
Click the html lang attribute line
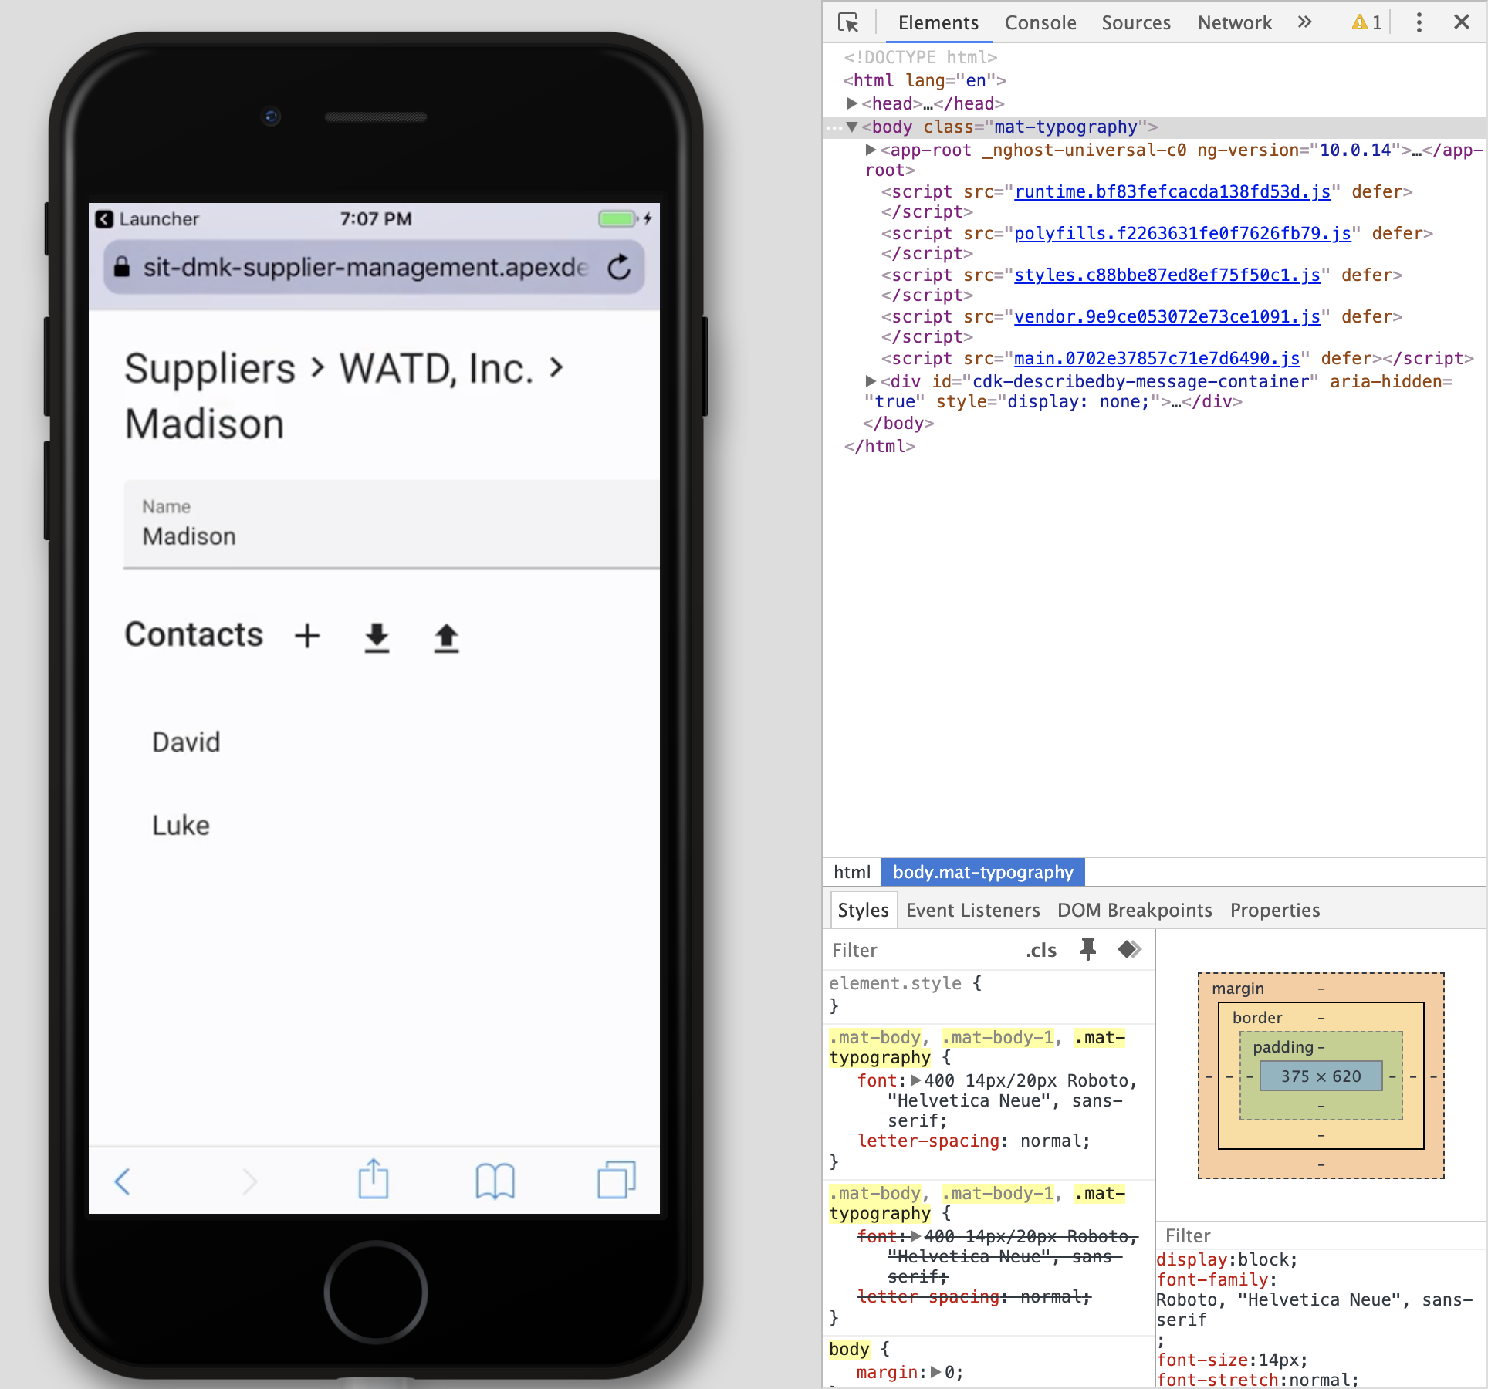pos(925,80)
